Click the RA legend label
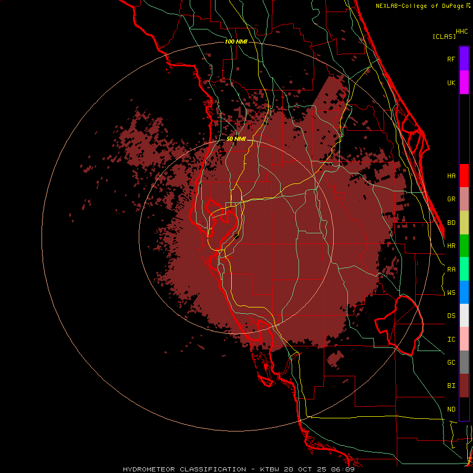This screenshot has height=473, width=473. [x=451, y=270]
